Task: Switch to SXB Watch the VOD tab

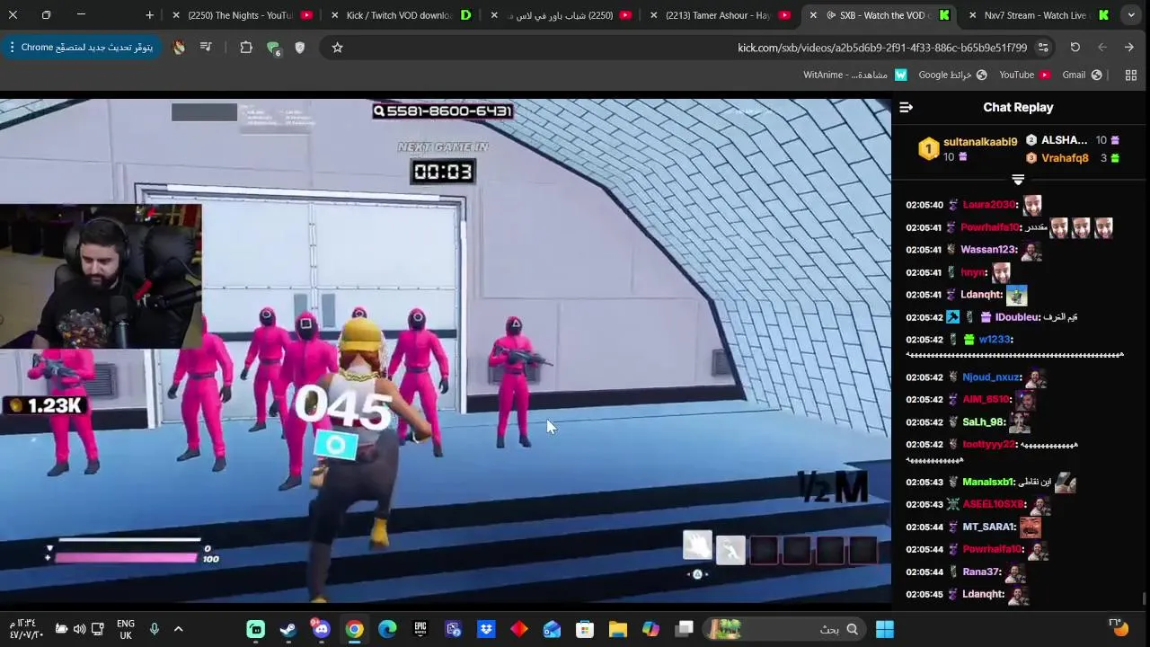Action: click(x=882, y=15)
